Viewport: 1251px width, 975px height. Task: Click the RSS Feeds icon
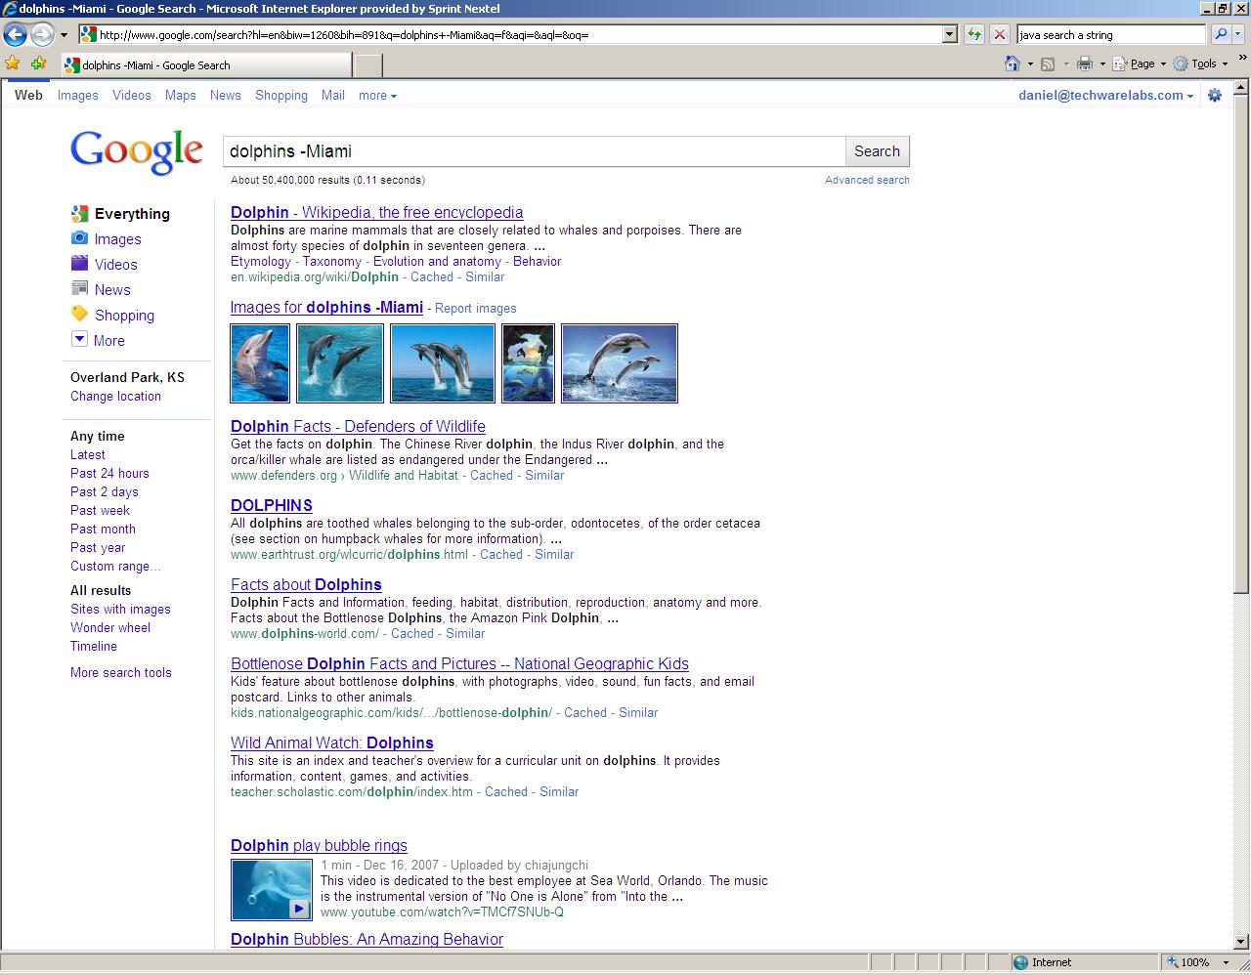[1048, 64]
